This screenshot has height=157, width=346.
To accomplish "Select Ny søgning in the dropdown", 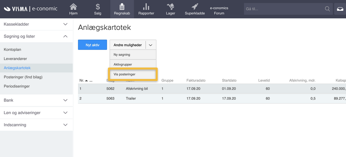I will coord(122,55).
